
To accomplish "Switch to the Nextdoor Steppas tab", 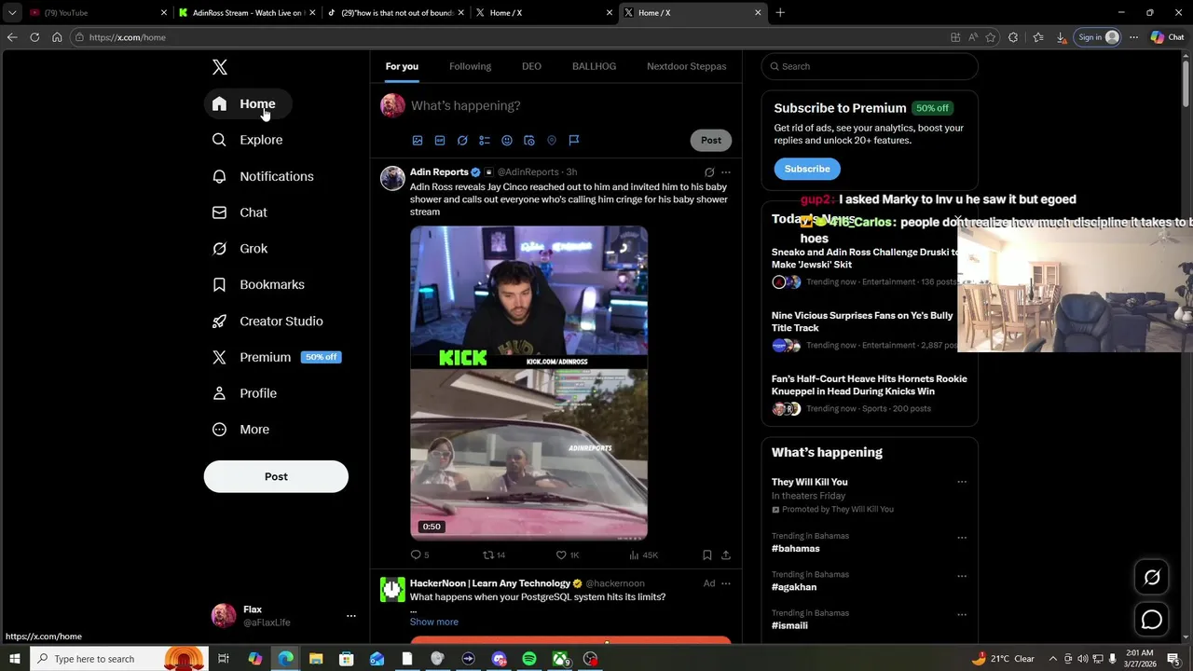I will click(686, 66).
